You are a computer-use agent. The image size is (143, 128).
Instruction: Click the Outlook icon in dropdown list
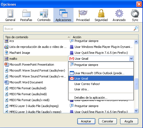pos(72,73)
